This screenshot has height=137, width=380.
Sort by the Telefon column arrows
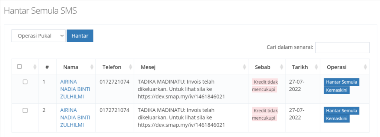tap(131, 67)
